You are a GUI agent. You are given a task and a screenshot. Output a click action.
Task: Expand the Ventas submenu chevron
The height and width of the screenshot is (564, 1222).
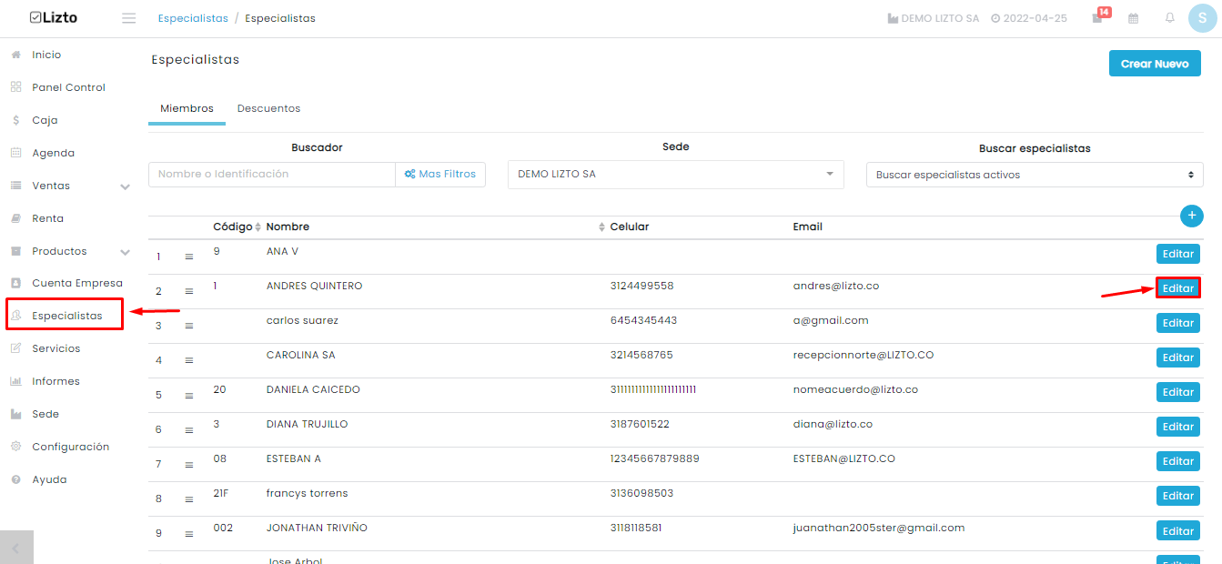[125, 186]
